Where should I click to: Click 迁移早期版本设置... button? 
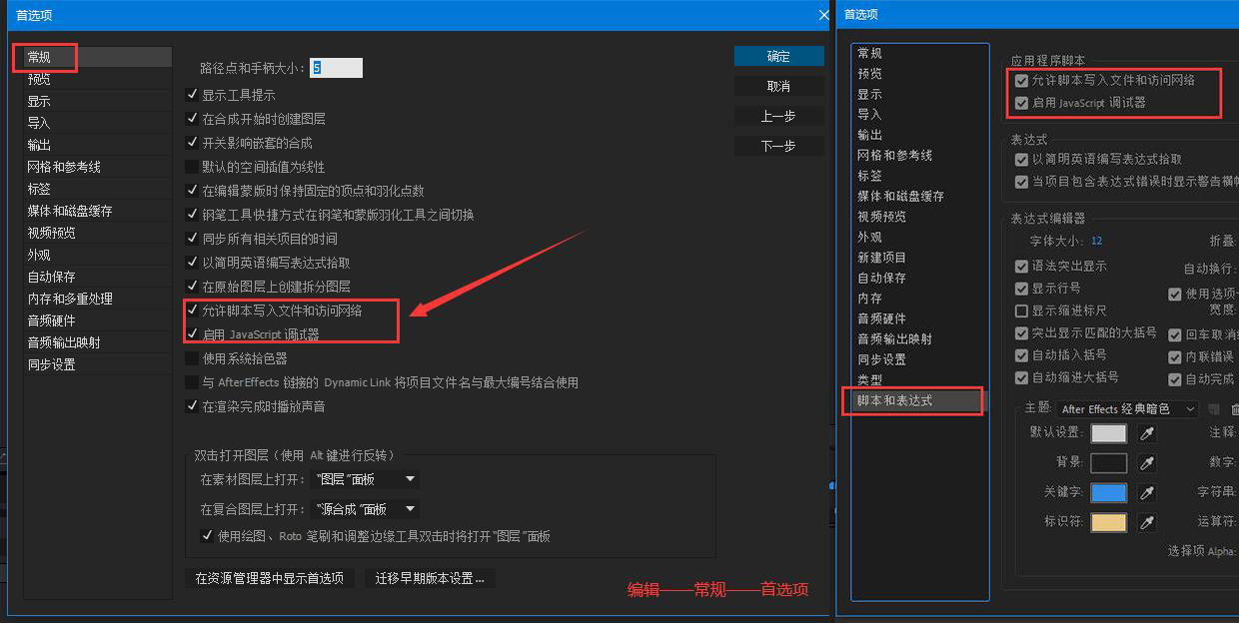[x=430, y=578]
